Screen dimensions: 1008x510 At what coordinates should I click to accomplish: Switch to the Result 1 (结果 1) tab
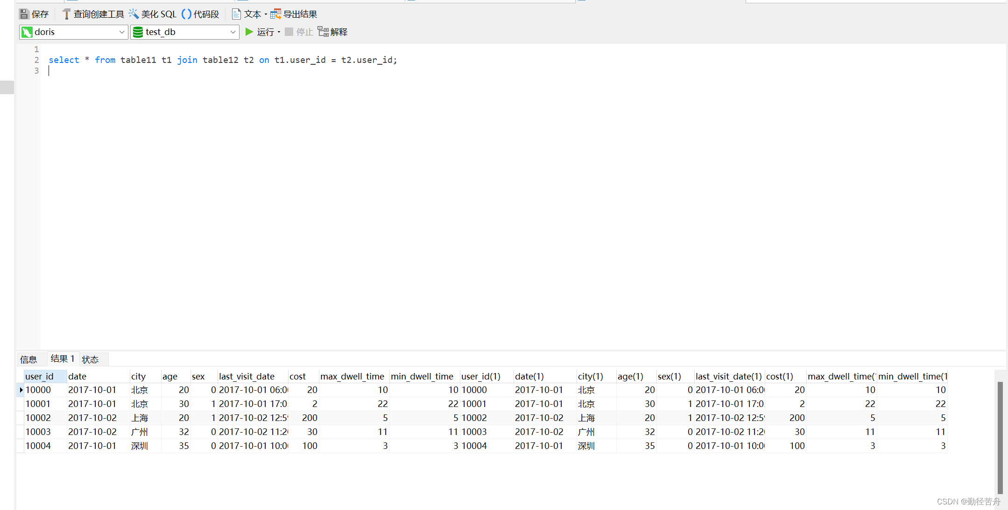[x=63, y=358]
